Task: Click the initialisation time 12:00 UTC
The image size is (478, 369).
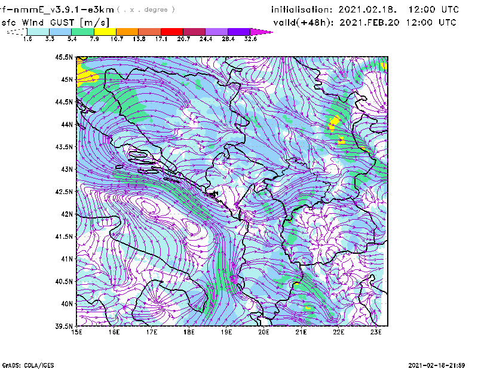Action: click(434, 10)
